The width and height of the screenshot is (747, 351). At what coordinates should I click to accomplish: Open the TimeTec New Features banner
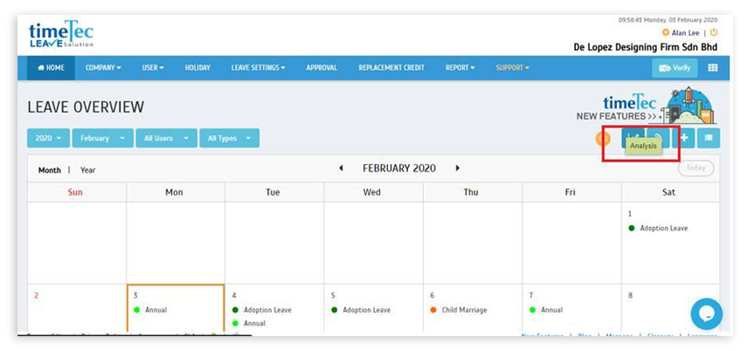pos(647,107)
